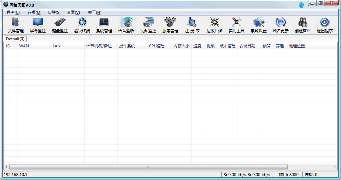Open the 查看(V) menu

click(73, 13)
